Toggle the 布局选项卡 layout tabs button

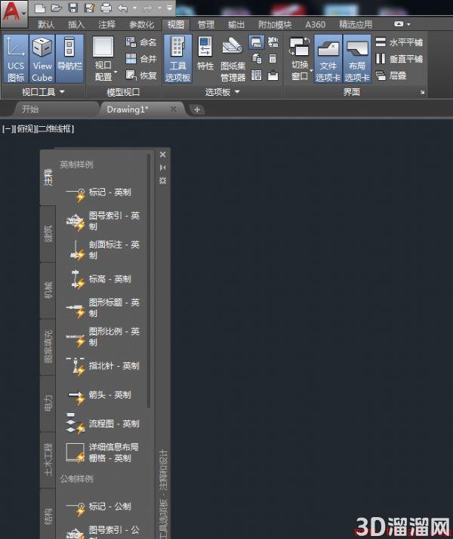click(357, 58)
